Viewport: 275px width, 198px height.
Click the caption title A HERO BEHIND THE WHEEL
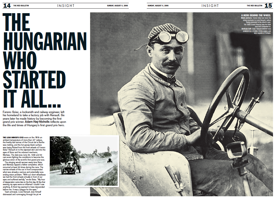(256, 15)
